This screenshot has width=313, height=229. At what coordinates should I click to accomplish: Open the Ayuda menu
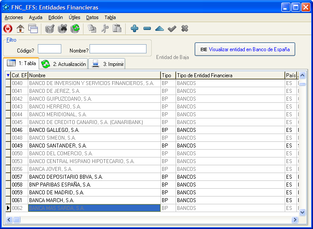point(36,17)
